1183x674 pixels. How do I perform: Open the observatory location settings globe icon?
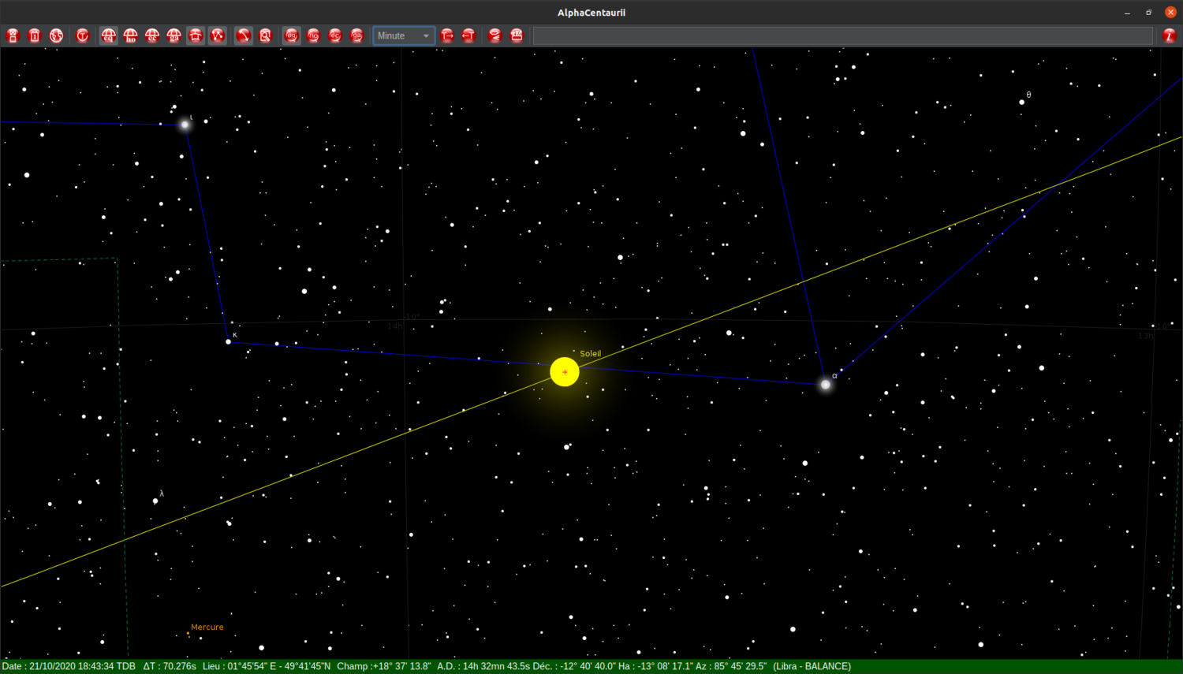point(56,35)
